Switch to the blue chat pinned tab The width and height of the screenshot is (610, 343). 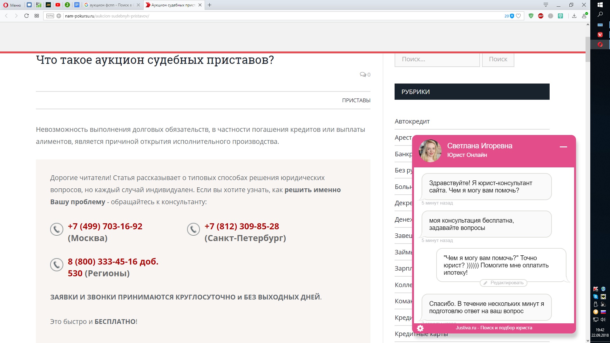(x=29, y=5)
